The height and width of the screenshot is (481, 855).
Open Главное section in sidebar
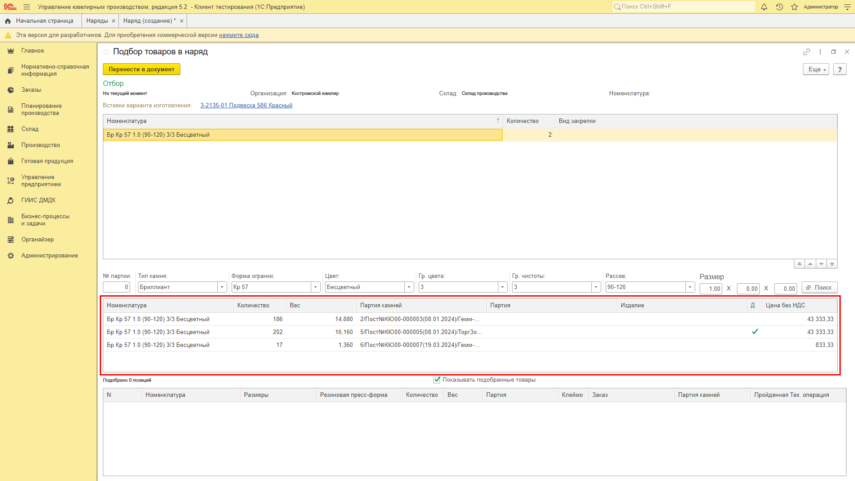coord(33,51)
